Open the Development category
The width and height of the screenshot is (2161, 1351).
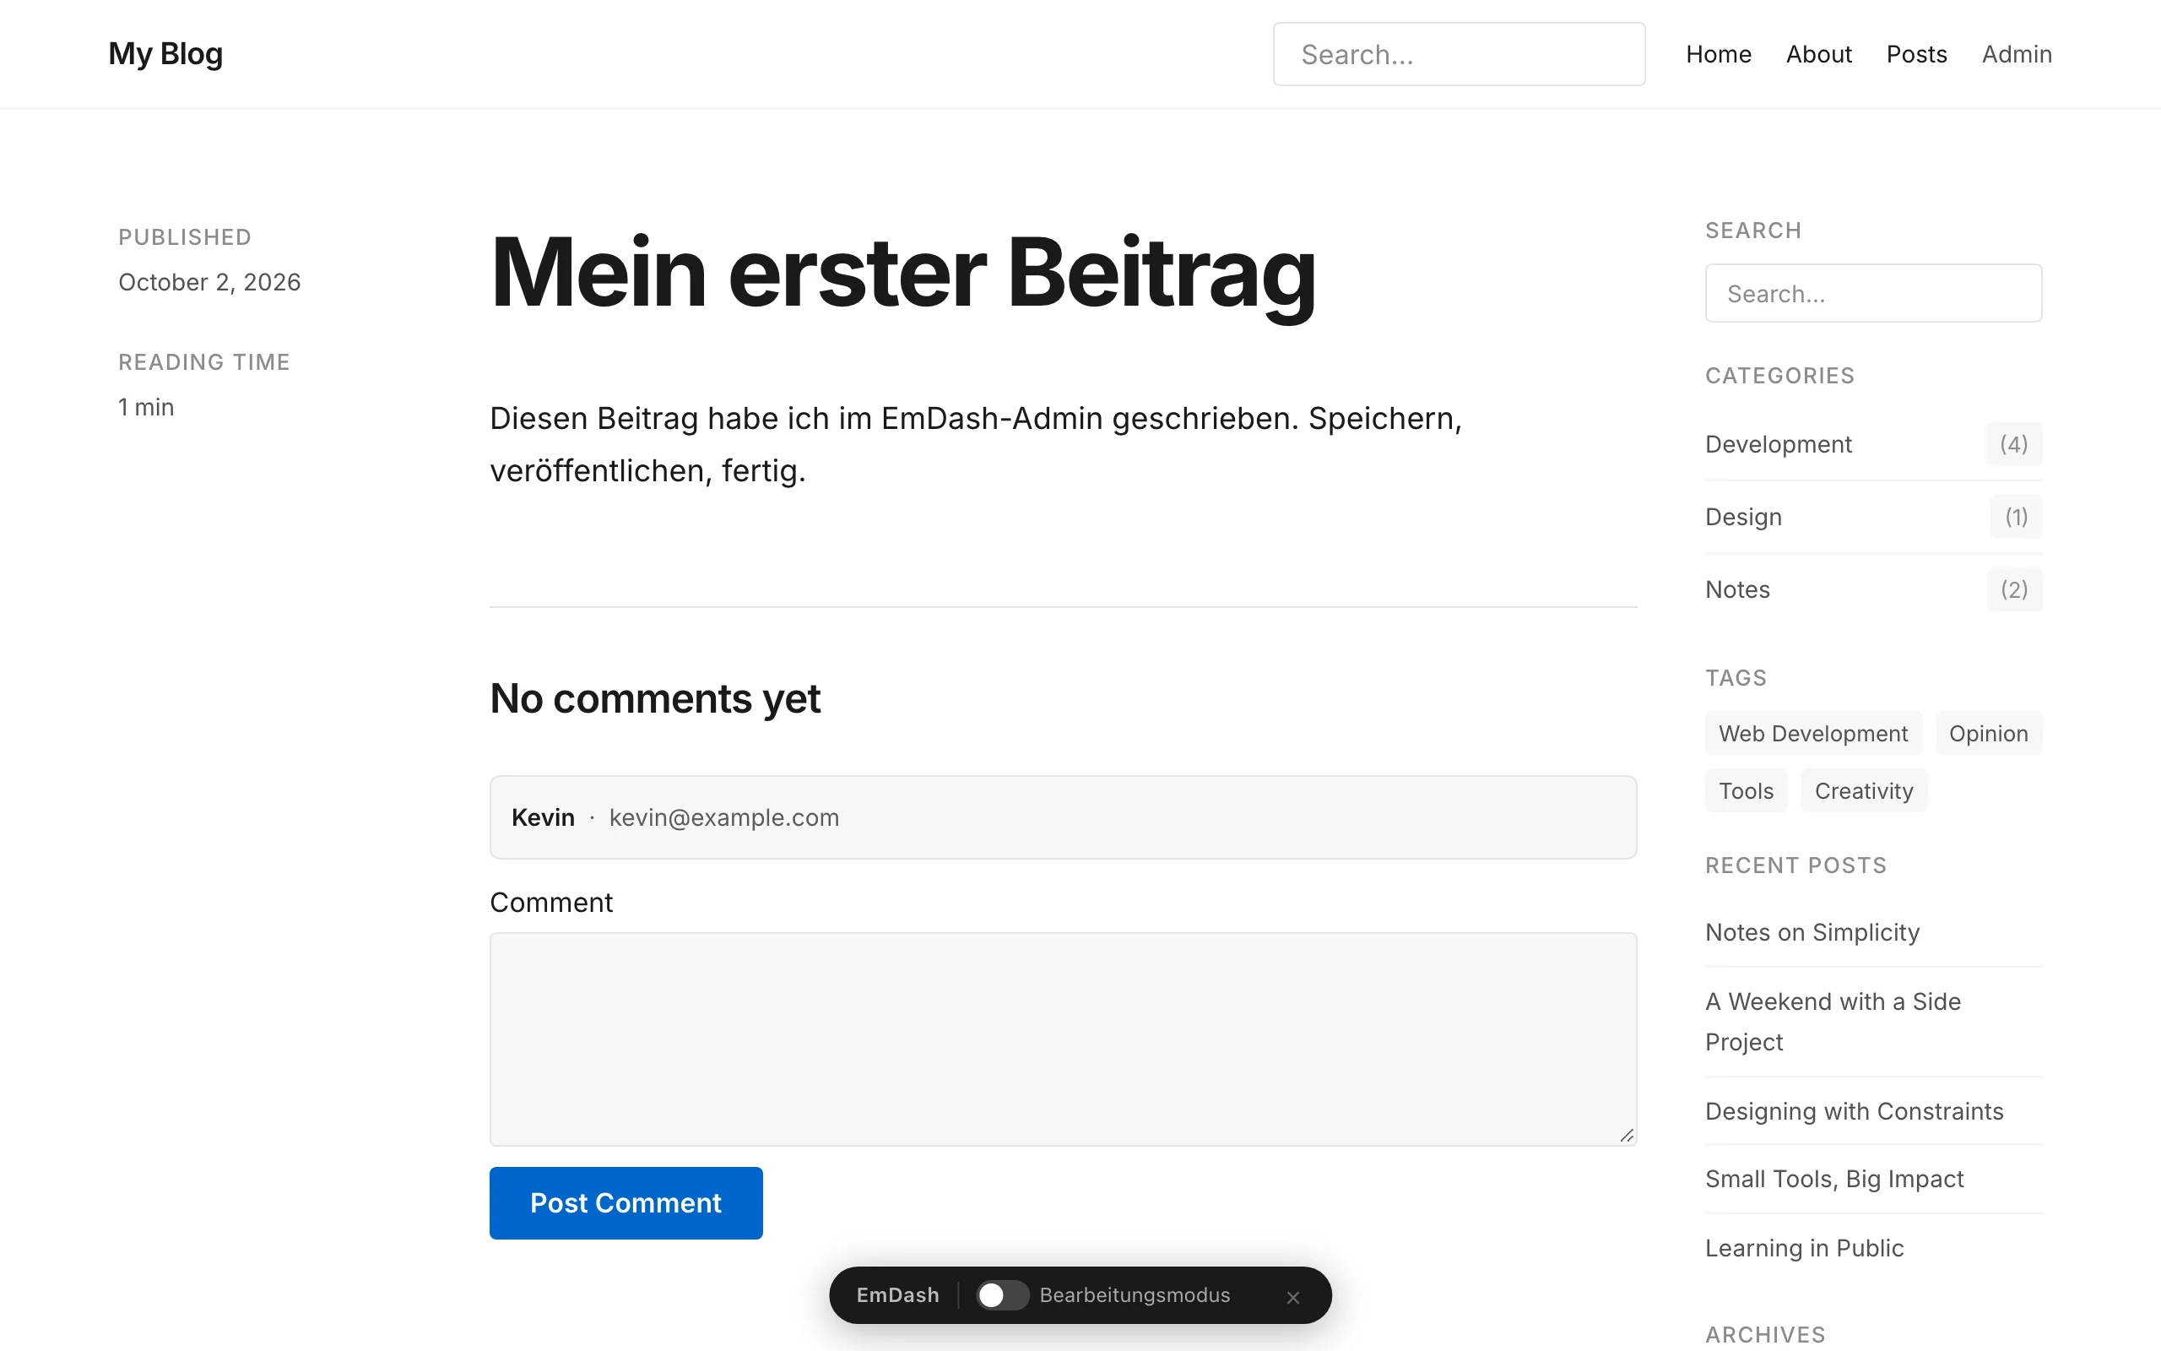1778,444
